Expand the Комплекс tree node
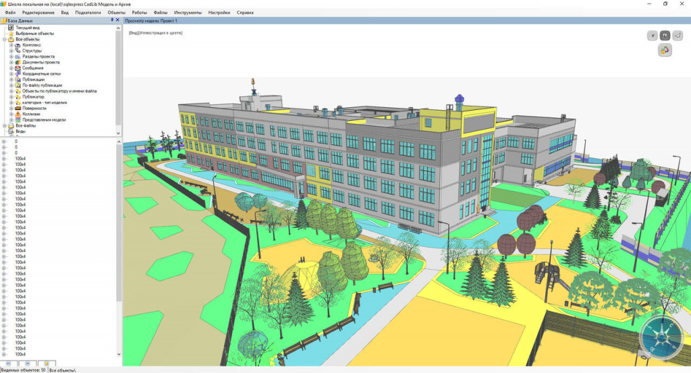 [x=11, y=45]
